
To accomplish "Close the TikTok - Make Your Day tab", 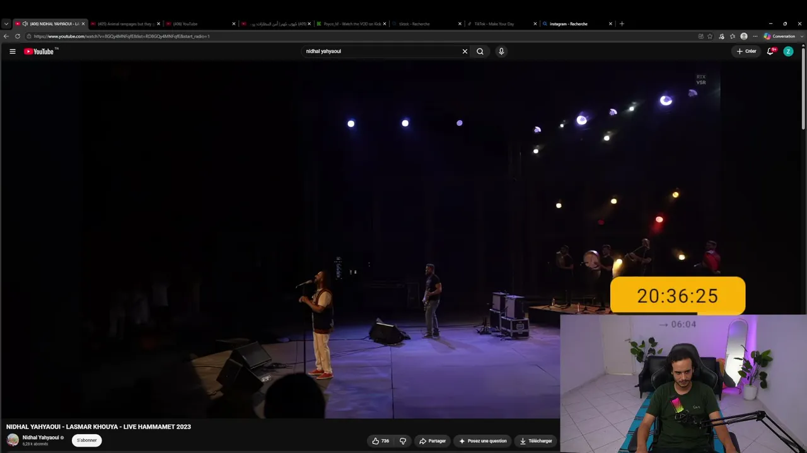I will [x=535, y=24].
